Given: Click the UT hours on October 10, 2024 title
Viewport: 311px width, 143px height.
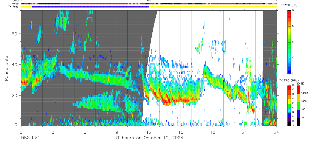Looking at the screenshot, I should click(x=149, y=138).
